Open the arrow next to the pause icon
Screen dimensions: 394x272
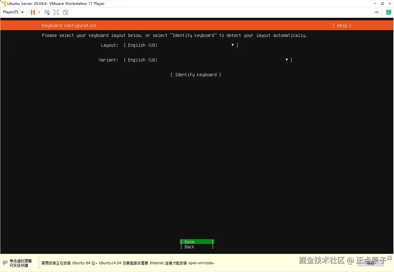[x=39, y=12]
